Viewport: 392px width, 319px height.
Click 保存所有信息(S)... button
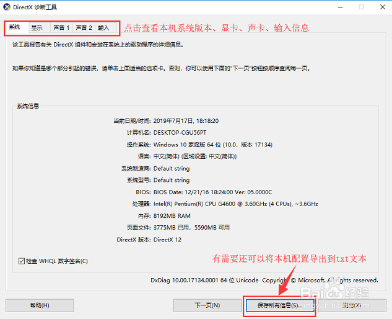pos(280,305)
